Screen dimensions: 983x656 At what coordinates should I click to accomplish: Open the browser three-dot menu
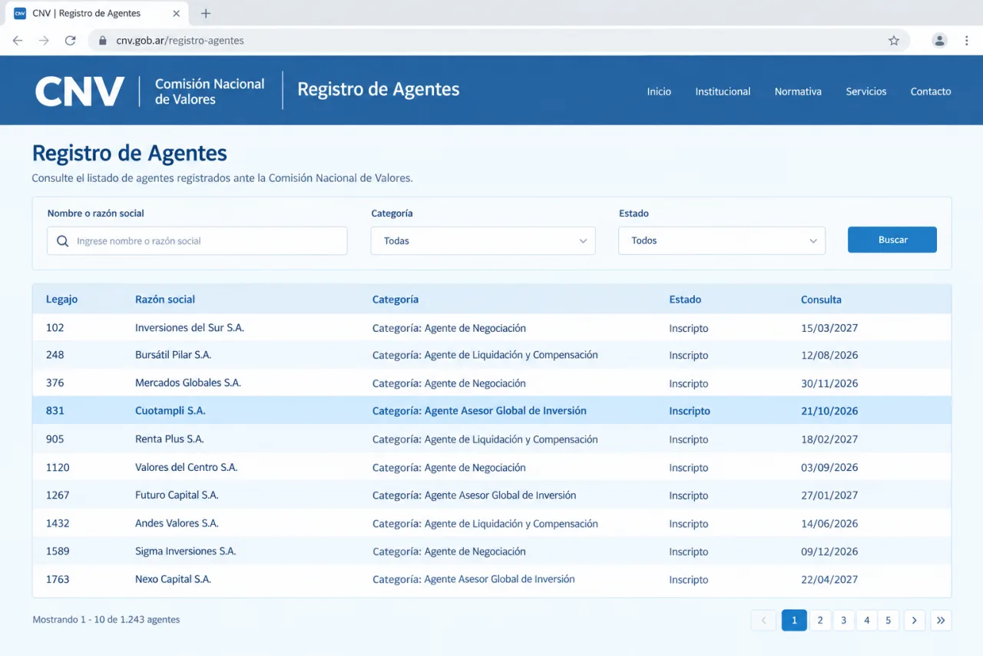[966, 41]
